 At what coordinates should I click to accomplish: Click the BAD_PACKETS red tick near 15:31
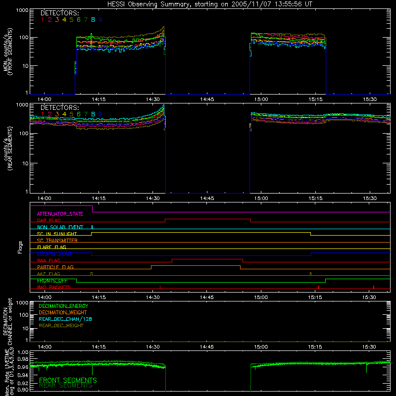pos(374,287)
